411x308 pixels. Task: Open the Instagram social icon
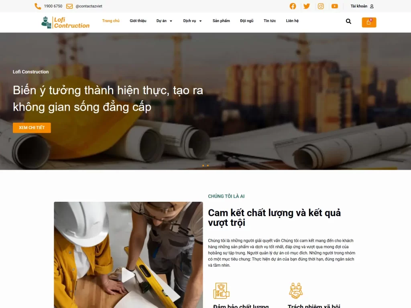321,6
